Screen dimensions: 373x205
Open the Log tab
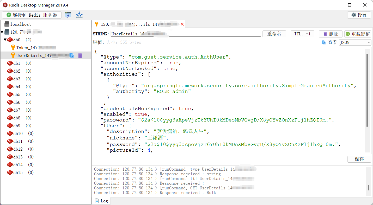(x=101, y=201)
